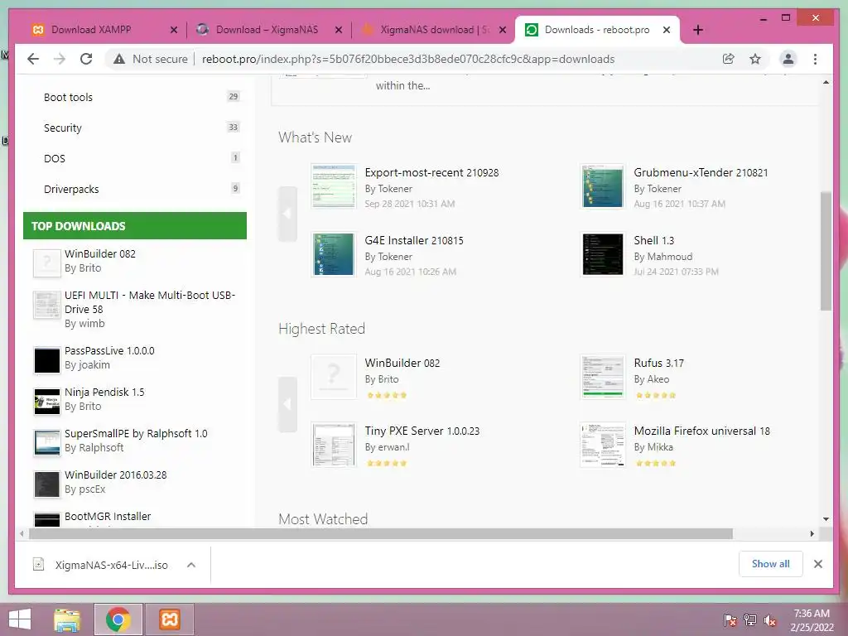Open Grubmenu-xTender 210821 link
The width and height of the screenshot is (848, 636).
[701, 172]
